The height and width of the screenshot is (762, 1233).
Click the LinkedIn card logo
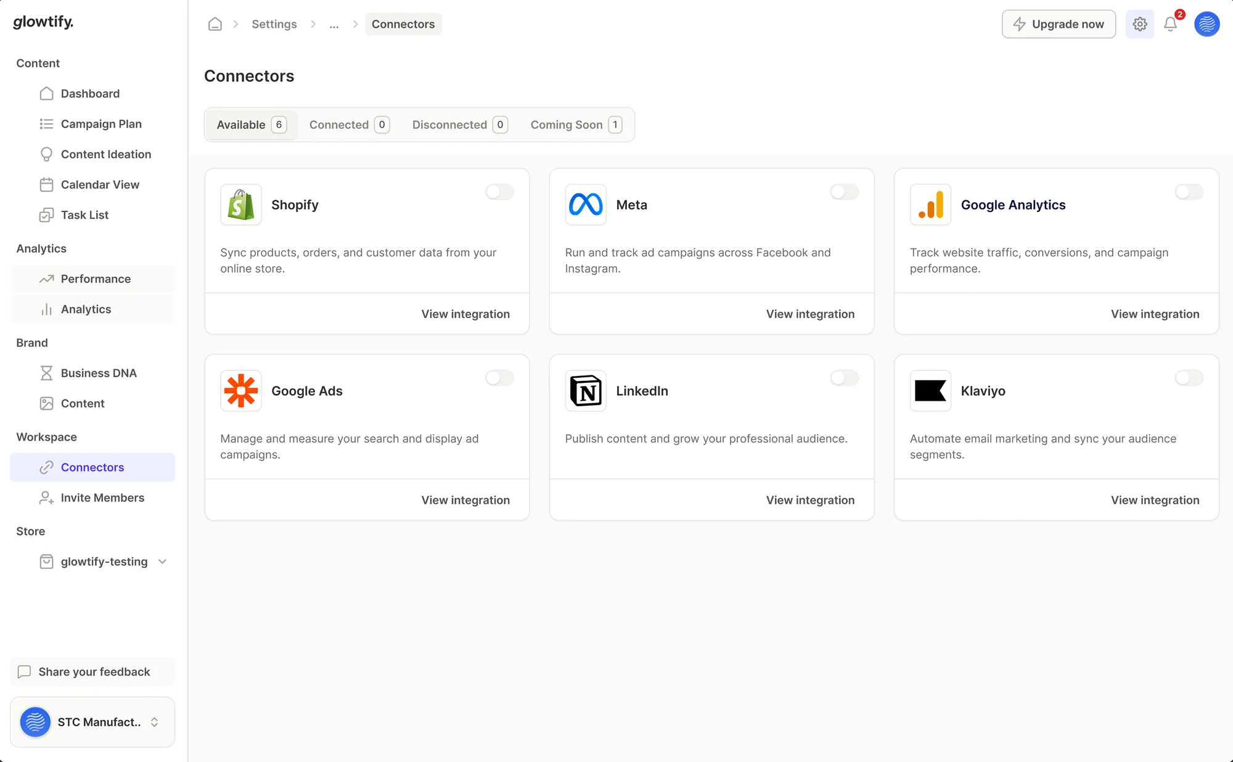pos(586,391)
